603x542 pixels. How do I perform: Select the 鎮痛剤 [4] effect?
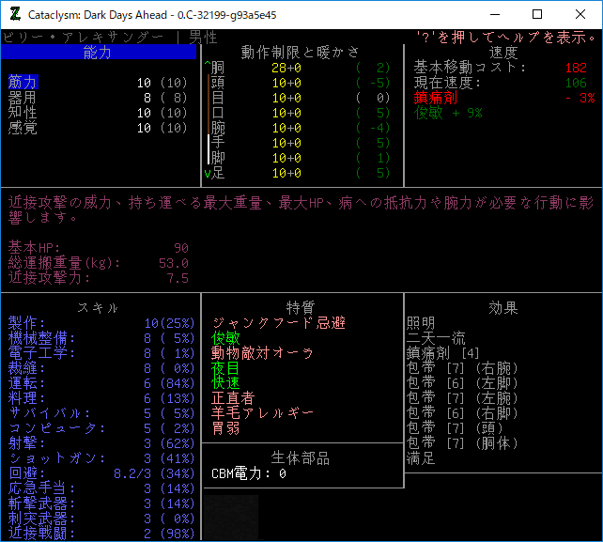click(x=443, y=353)
